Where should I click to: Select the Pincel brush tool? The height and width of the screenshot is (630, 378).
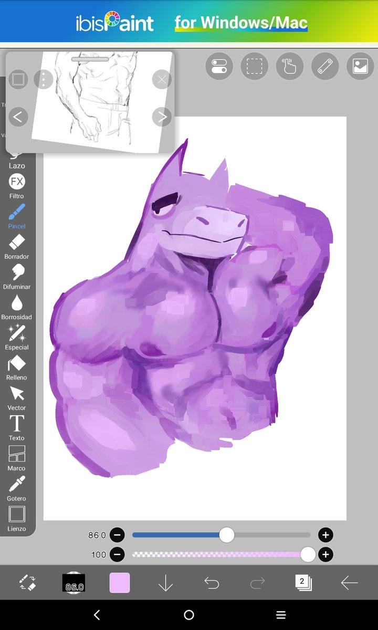[17, 216]
